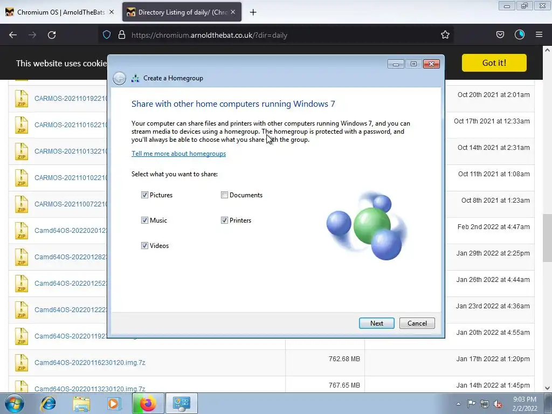Viewport: 552px width, 414px height.
Task: Click zip icon of Jan 26th 2022 Camd64OS row
Action: [x=22, y=284]
